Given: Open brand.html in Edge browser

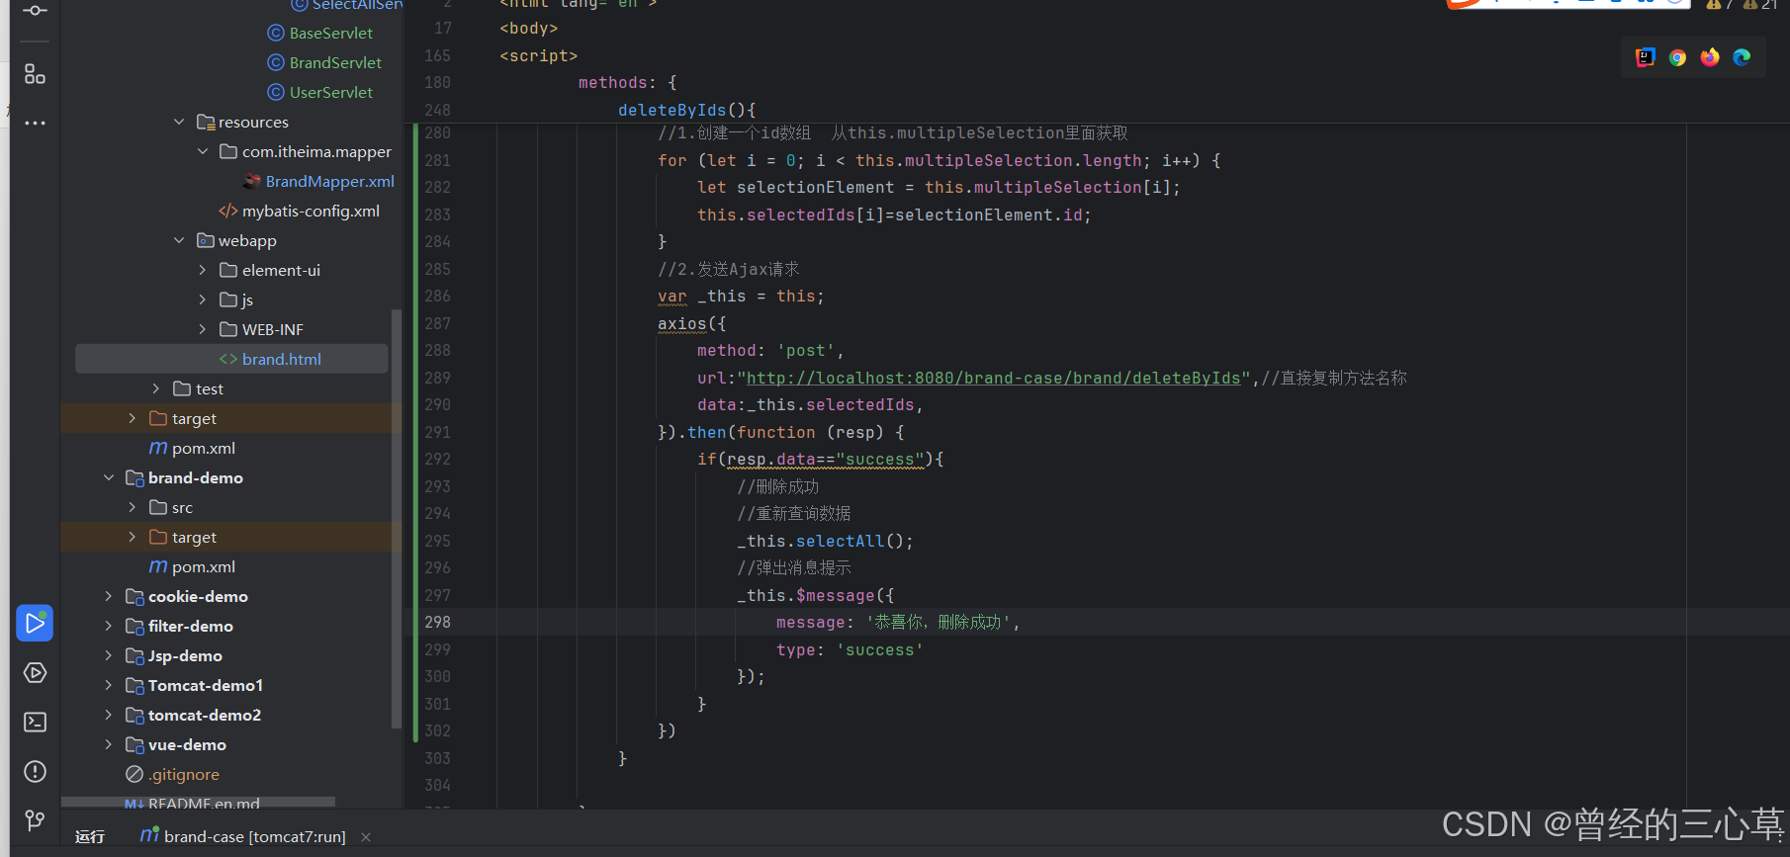Looking at the screenshot, I should click(x=1742, y=57).
